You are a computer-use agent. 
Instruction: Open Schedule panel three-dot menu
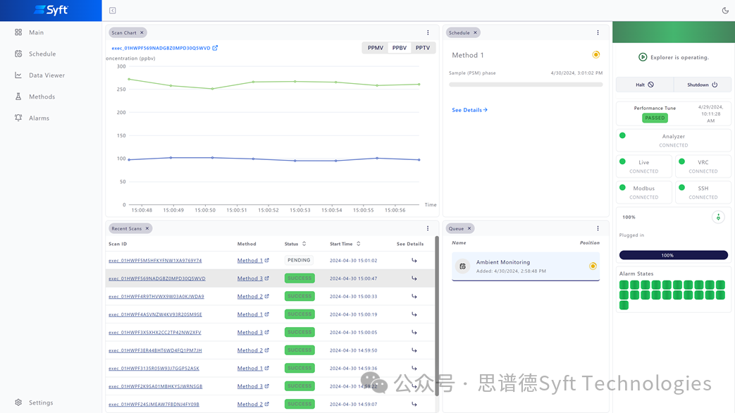(598, 33)
